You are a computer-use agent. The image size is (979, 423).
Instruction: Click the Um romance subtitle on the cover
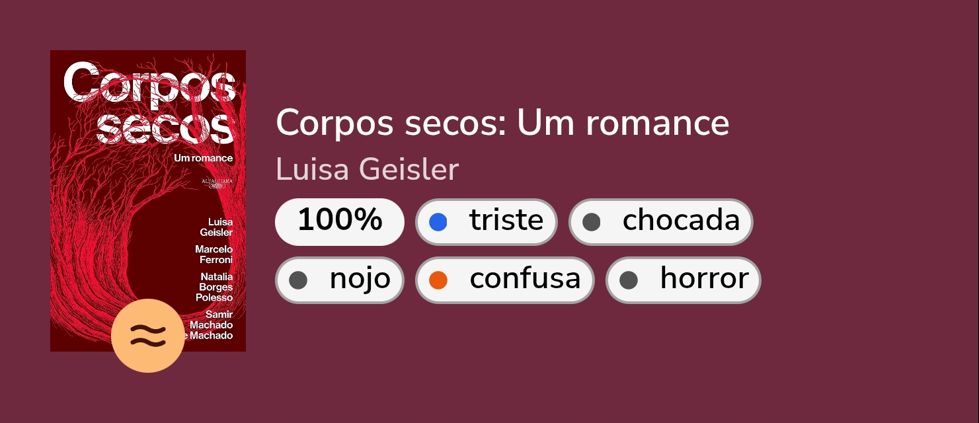(203, 158)
